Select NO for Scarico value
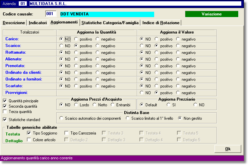The image size is (248, 165). point(141,46)
